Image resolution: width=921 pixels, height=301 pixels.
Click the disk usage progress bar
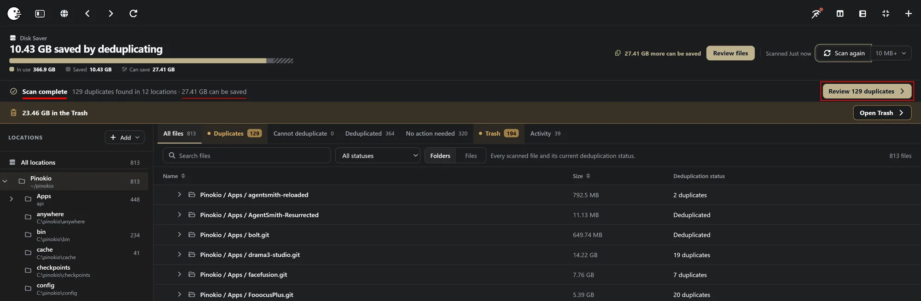tap(152, 61)
